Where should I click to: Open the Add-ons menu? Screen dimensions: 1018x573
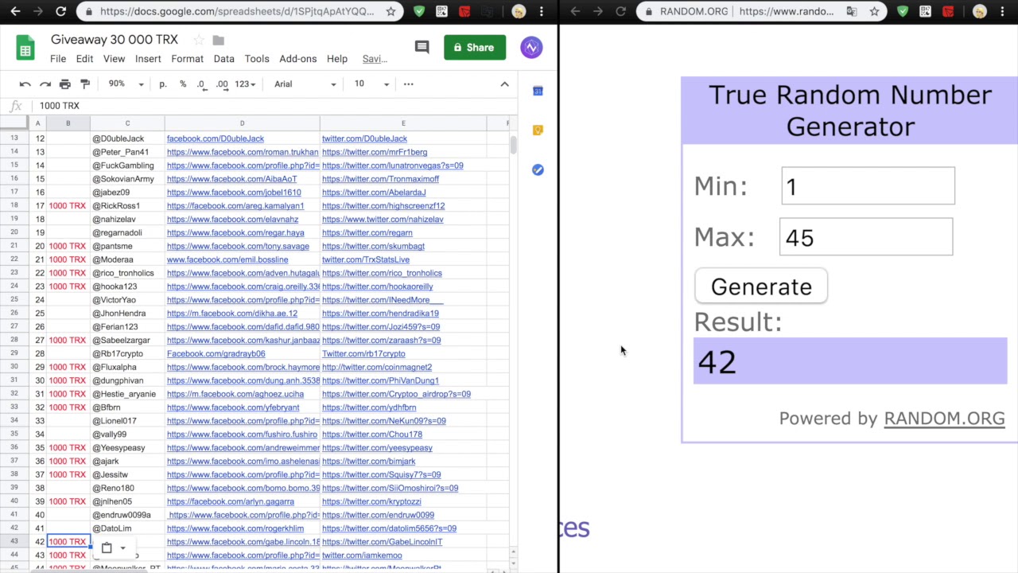pos(298,59)
